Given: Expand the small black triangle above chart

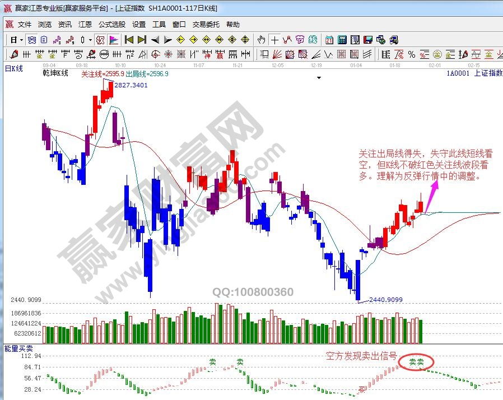Looking at the screenshot, I should click(319, 78).
